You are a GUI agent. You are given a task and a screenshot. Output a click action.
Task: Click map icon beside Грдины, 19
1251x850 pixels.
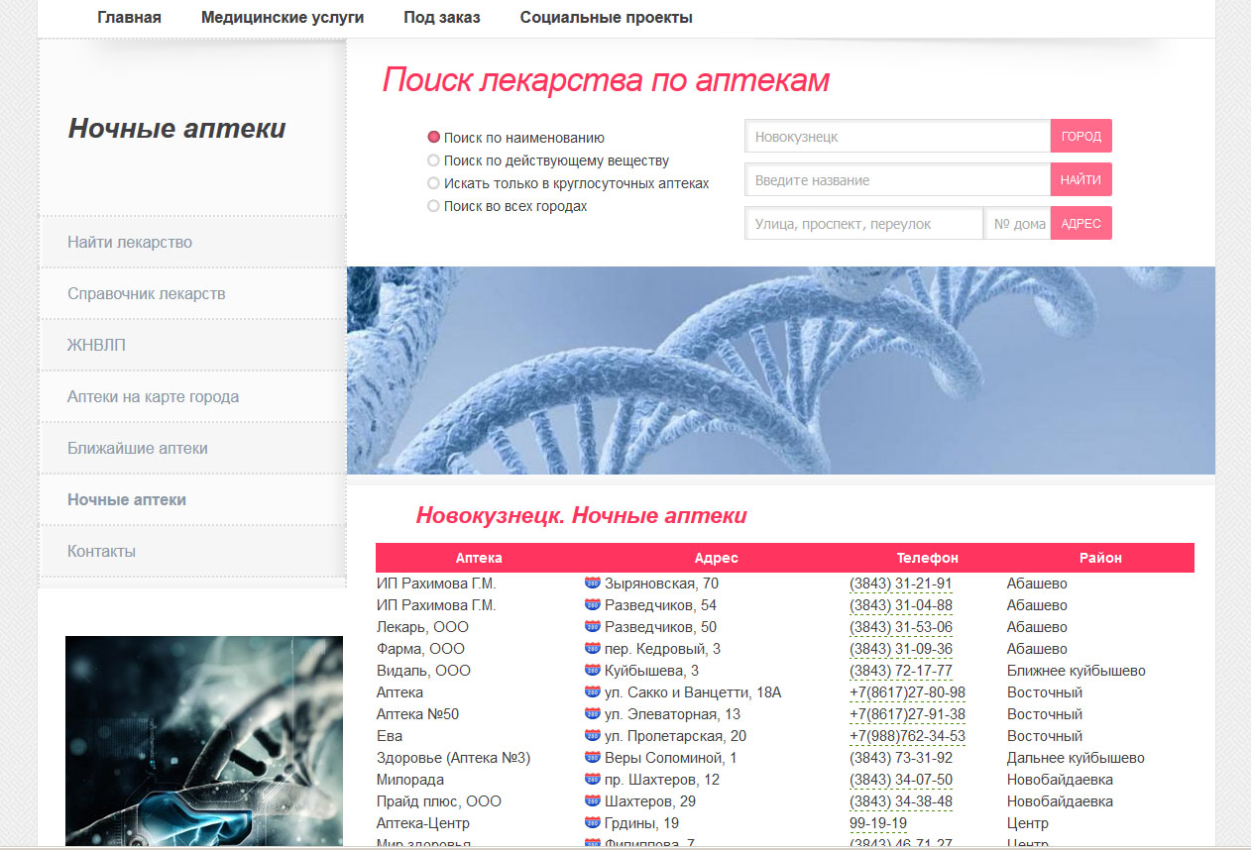coord(593,822)
